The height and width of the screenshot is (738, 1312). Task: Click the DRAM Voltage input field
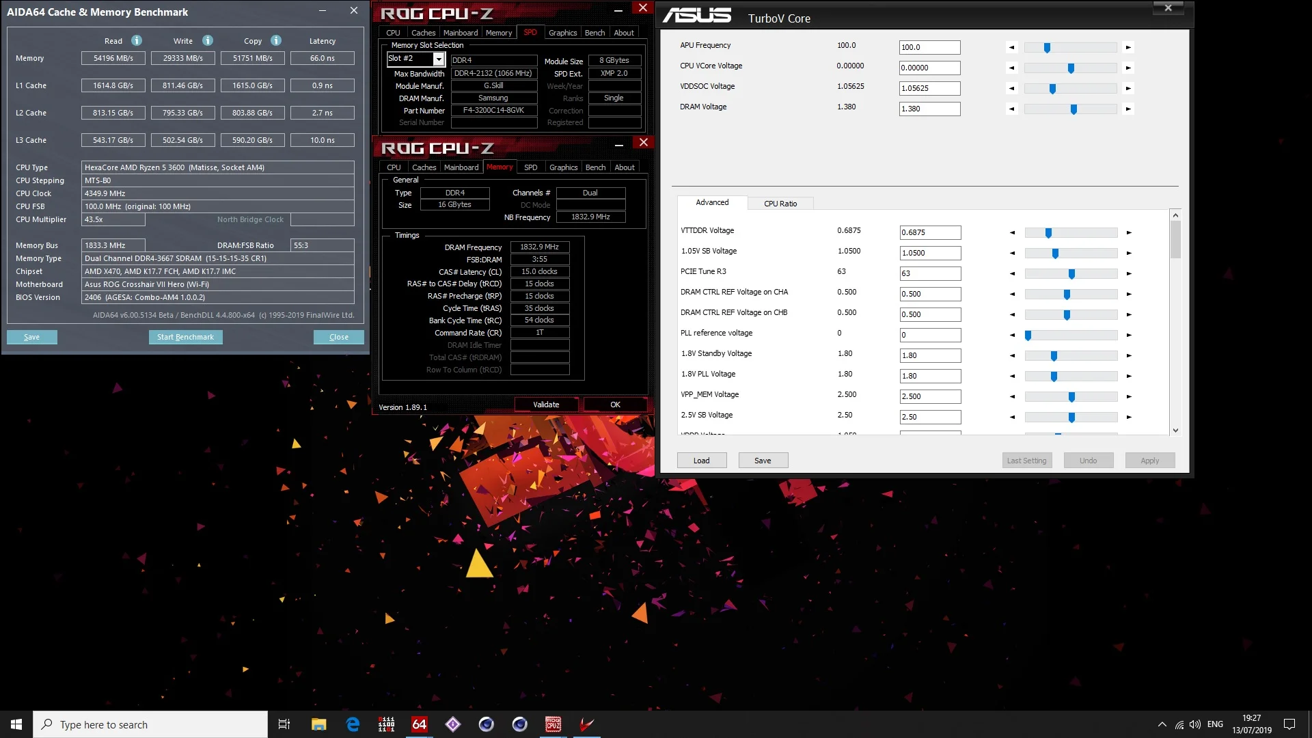(x=929, y=109)
